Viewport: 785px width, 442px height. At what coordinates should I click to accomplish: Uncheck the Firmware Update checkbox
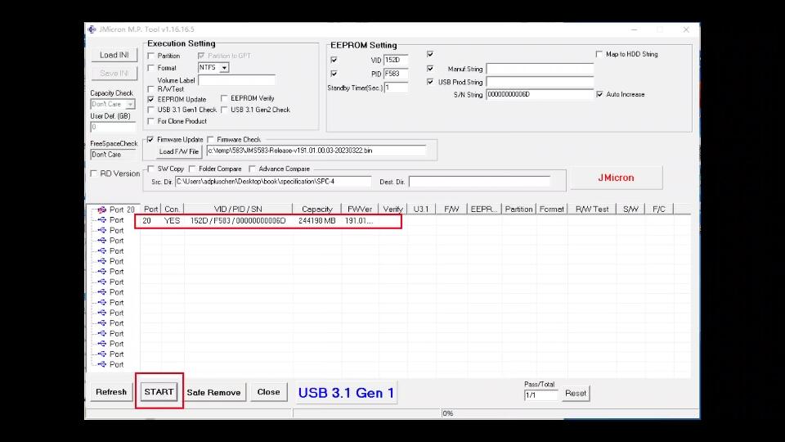tap(150, 139)
